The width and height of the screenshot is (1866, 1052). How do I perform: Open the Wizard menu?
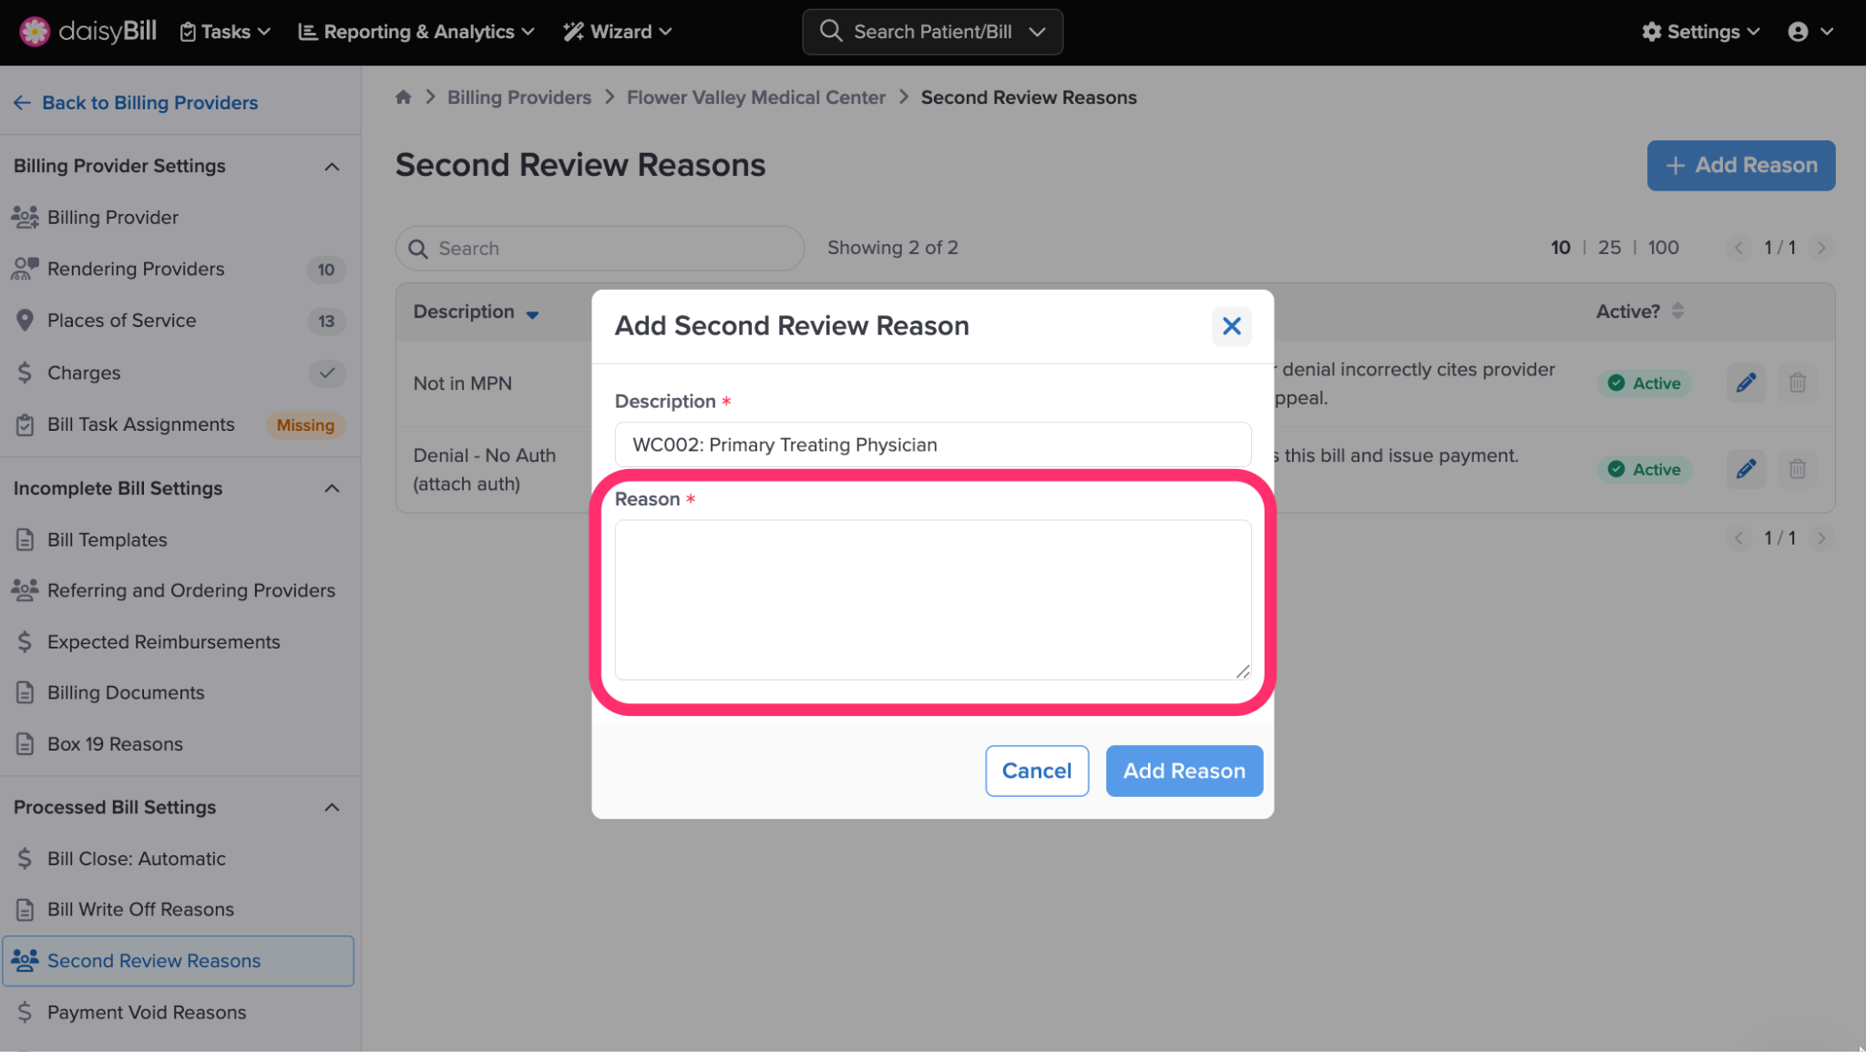(x=618, y=32)
